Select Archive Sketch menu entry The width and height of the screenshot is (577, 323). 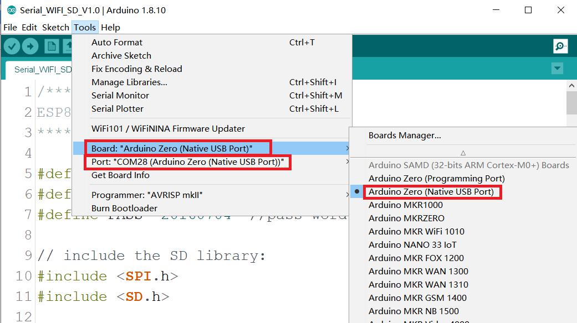(x=212, y=56)
